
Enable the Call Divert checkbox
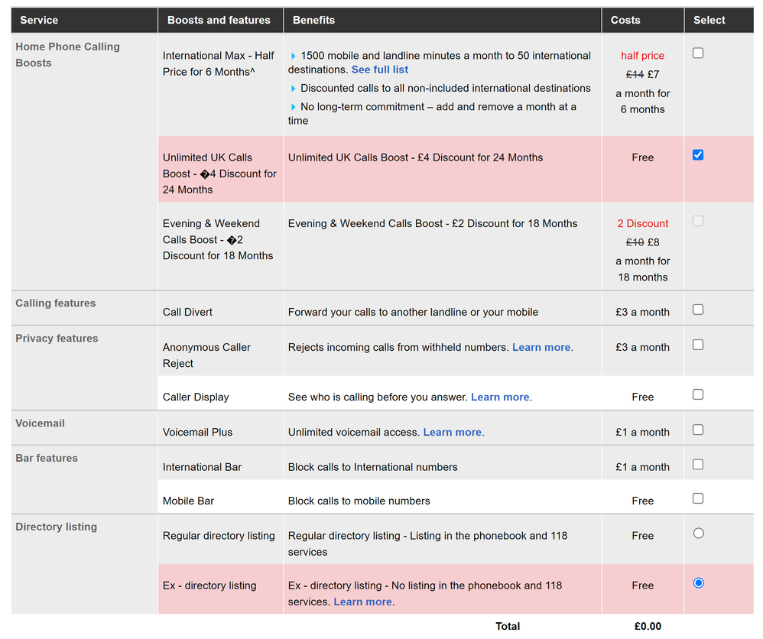point(697,310)
